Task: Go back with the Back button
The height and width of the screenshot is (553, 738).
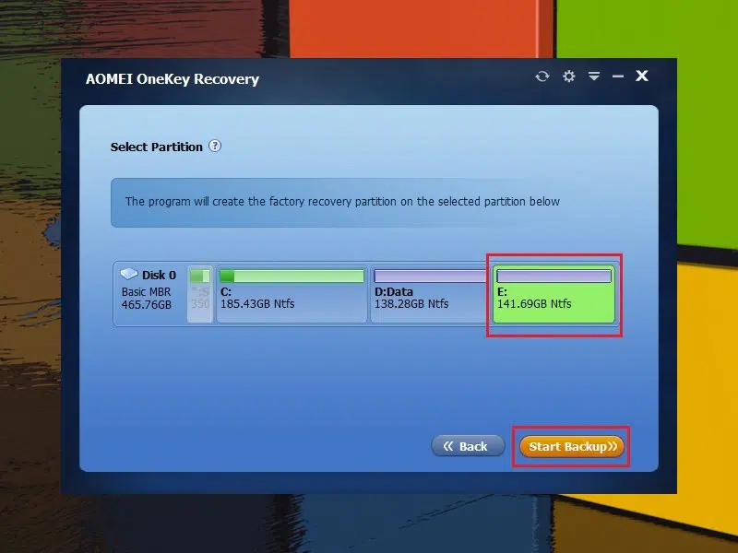Action: click(x=468, y=446)
